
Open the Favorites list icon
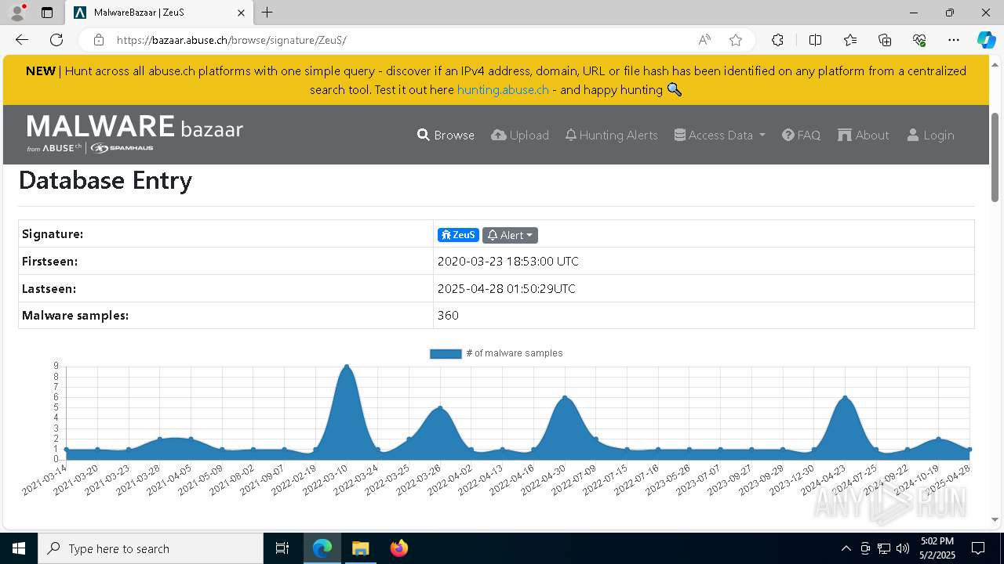tap(850, 40)
